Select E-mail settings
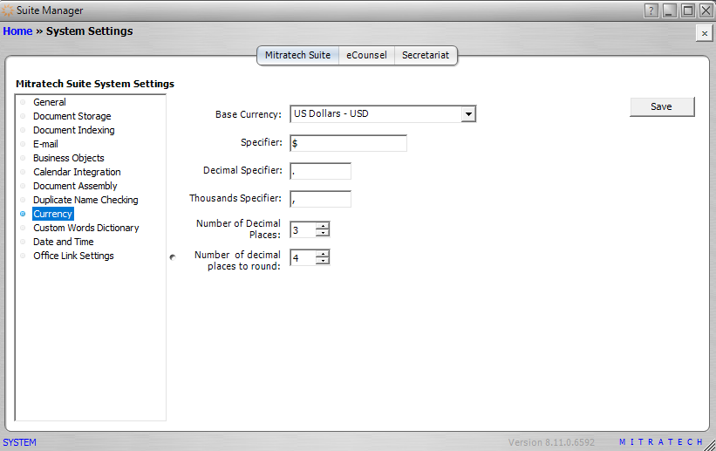 45,144
